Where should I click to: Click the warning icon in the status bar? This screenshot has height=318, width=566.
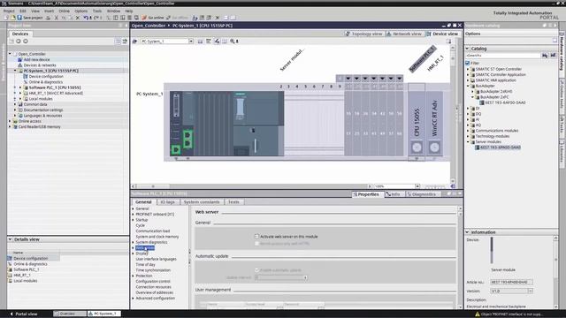coord(478,314)
